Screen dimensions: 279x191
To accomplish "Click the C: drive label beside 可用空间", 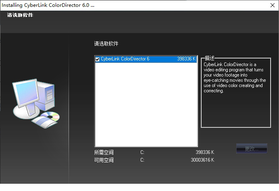I will 142,160.
